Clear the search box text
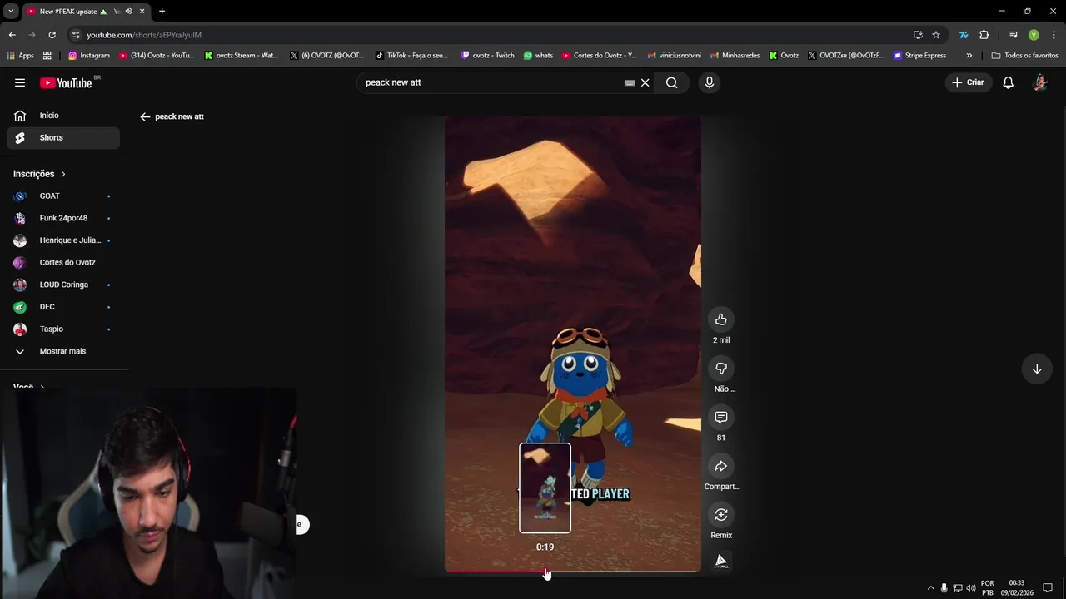1066x599 pixels. (x=645, y=82)
